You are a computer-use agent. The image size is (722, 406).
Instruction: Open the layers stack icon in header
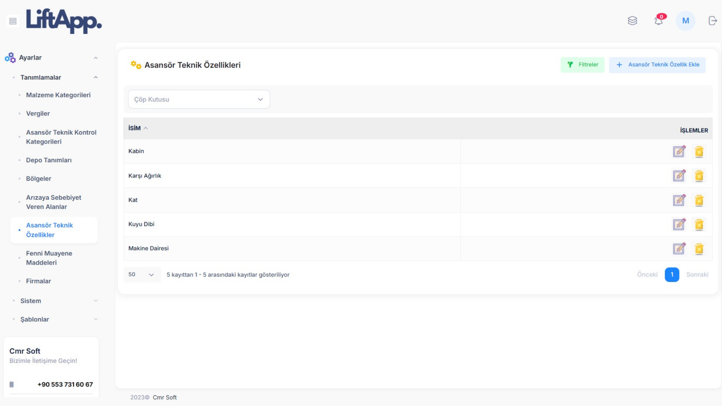point(633,21)
